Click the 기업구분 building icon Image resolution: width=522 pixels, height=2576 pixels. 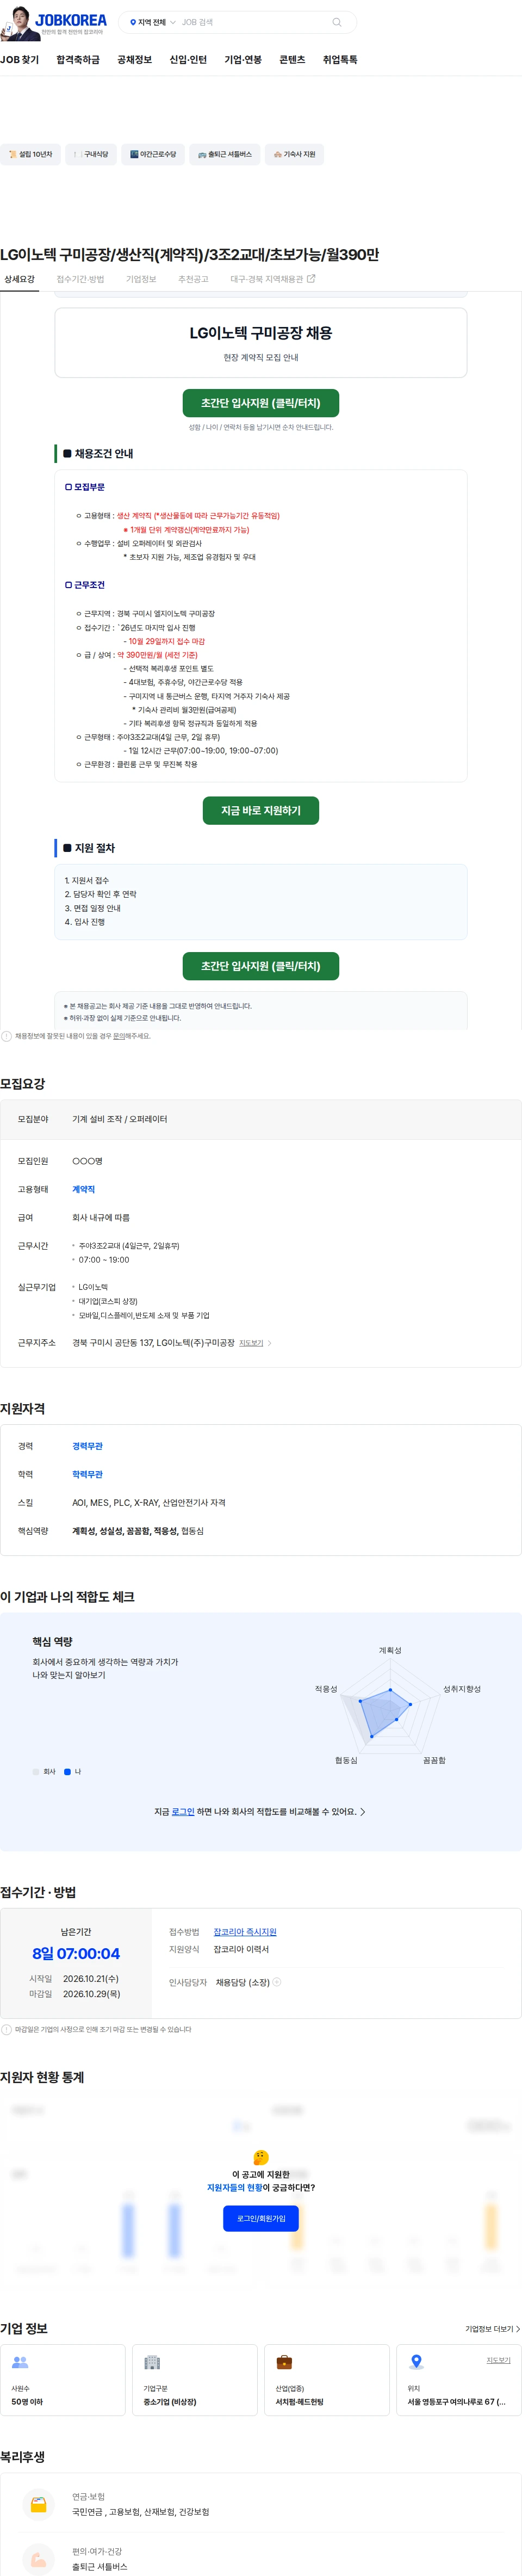tap(152, 2362)
